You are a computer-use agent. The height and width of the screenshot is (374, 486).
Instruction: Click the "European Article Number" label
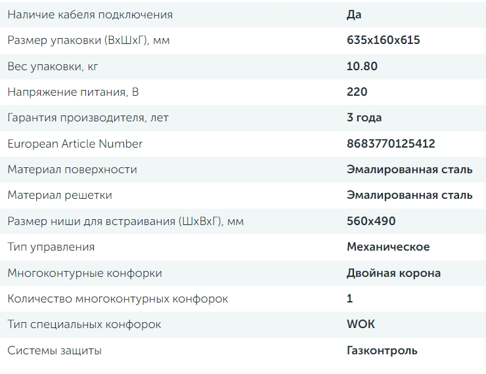tap(75, 144)
